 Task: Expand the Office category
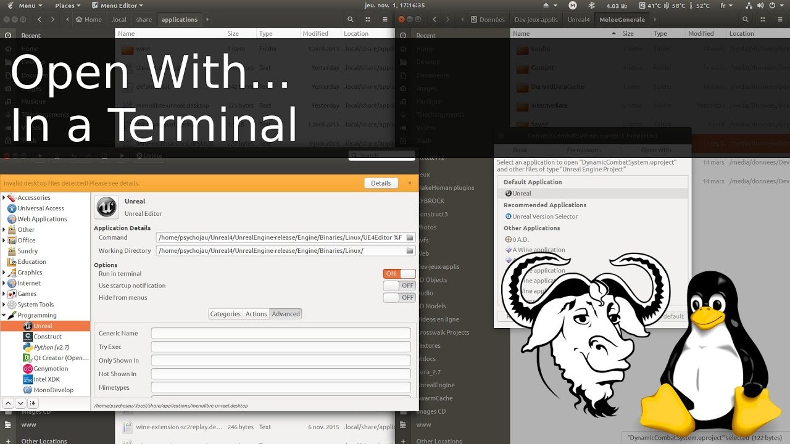4,240
